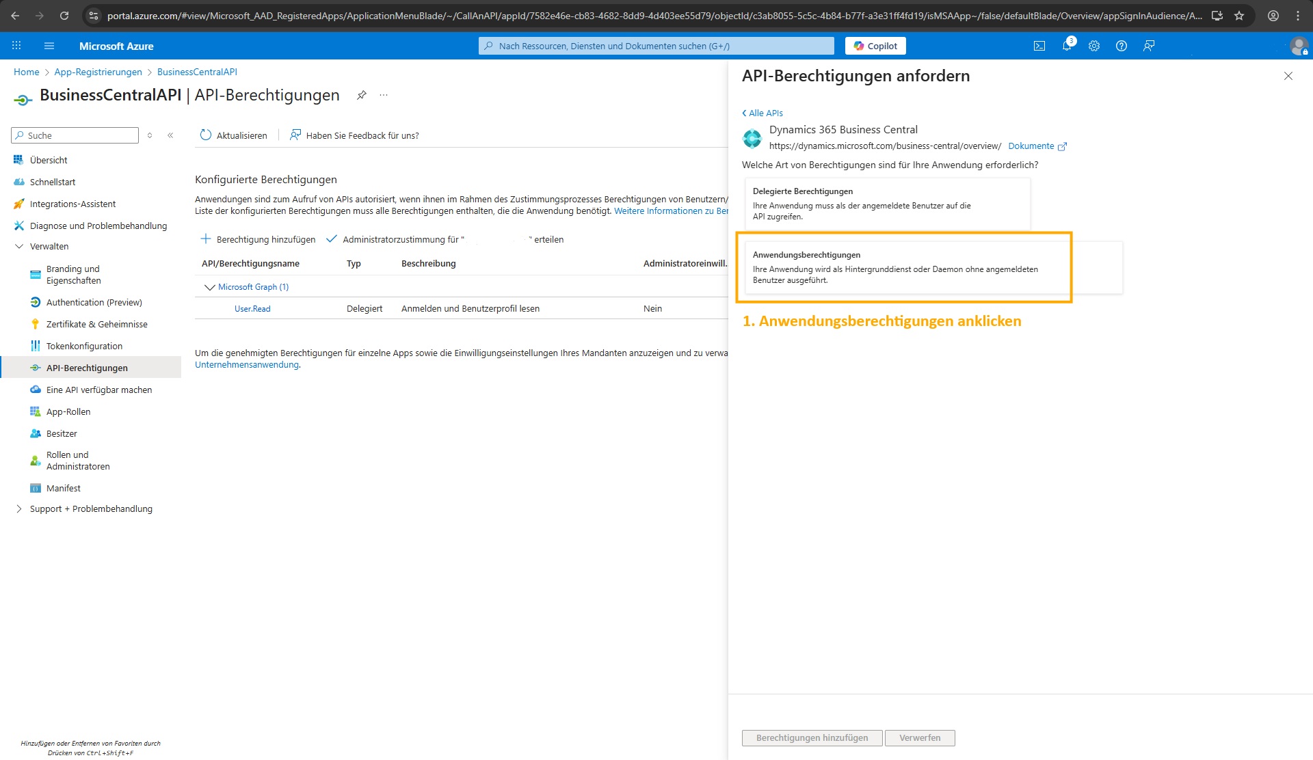Click the Verwerfen button
Screen dimensions: 1313x760
[920, 737]
